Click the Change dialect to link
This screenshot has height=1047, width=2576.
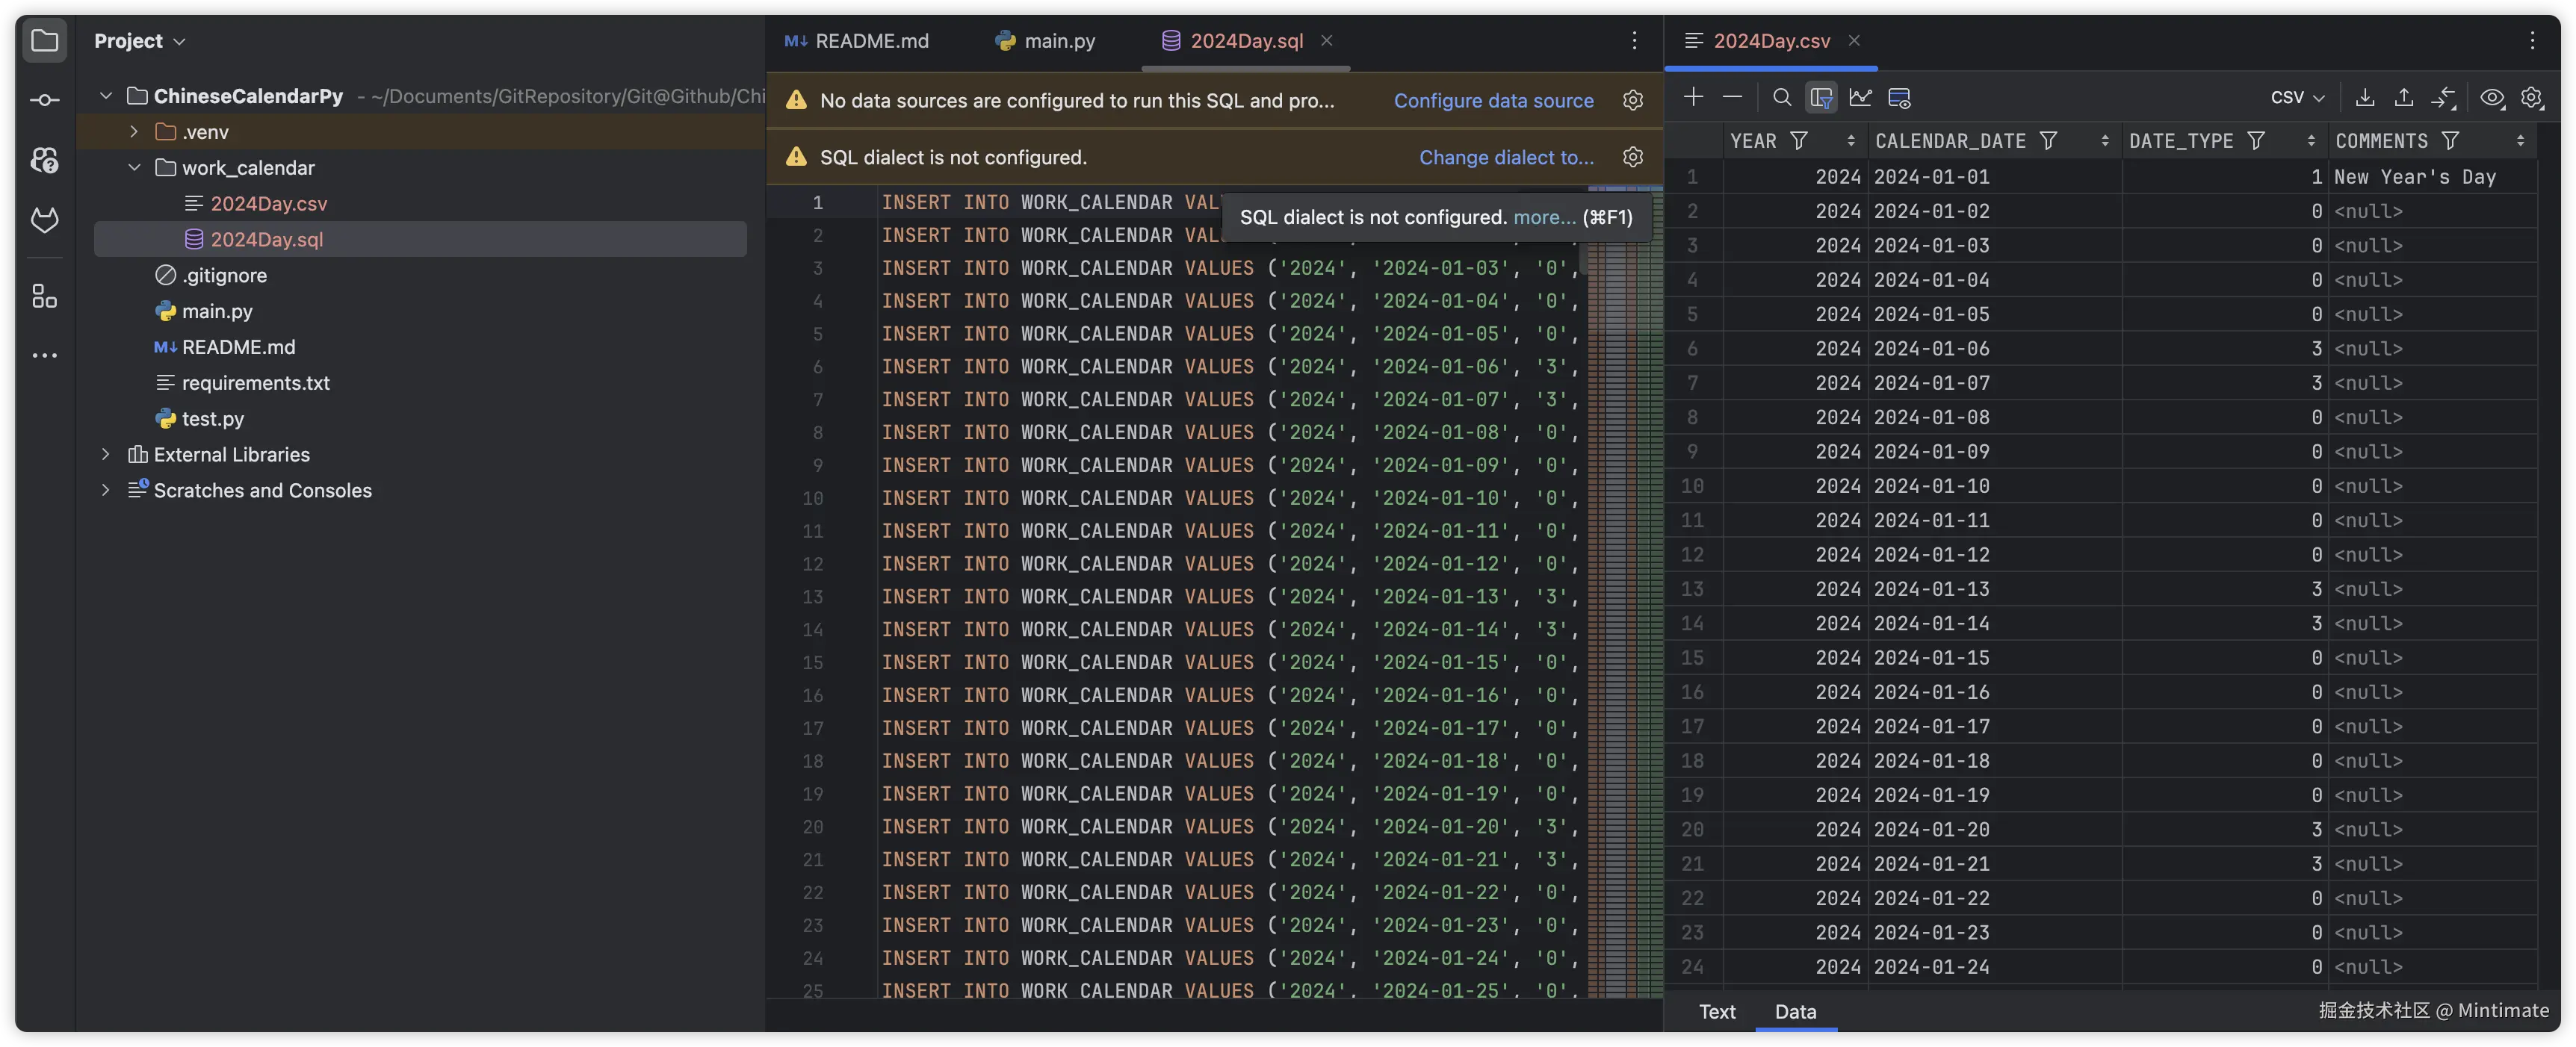click(x=1506, y=157)
